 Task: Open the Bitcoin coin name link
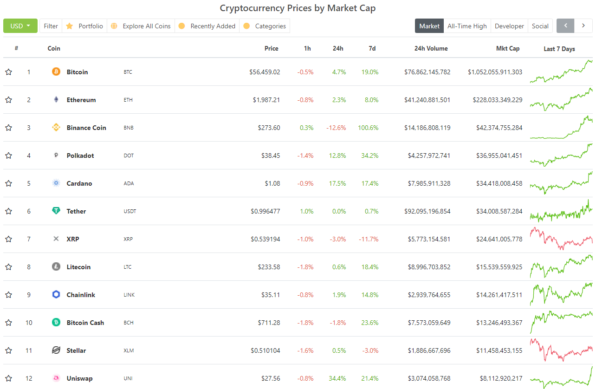coord(77,72)
